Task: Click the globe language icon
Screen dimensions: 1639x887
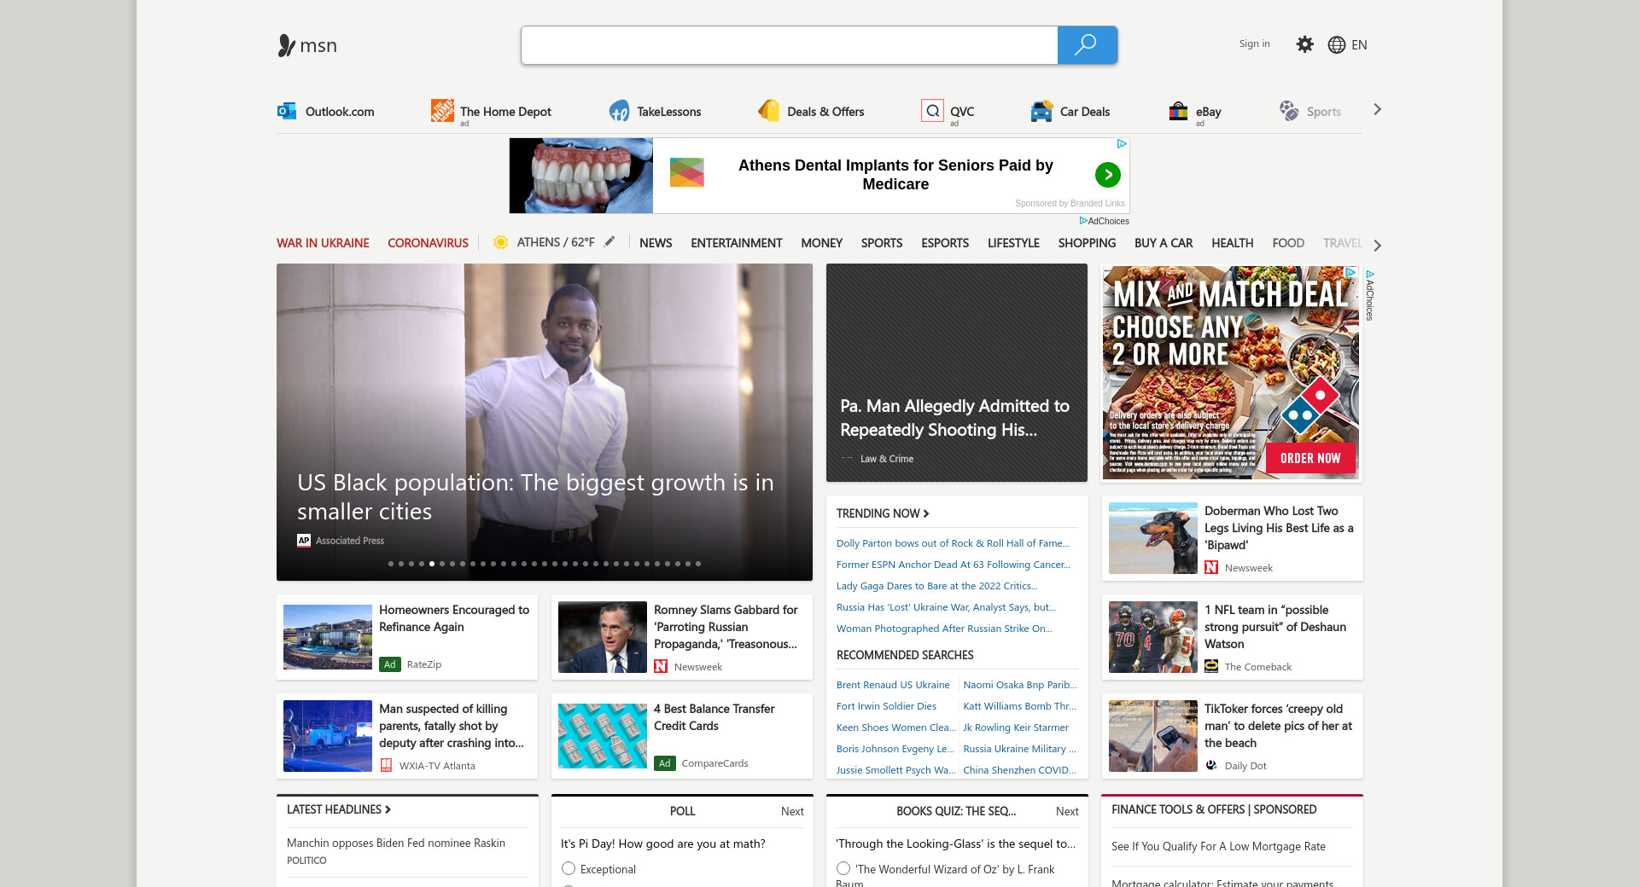Action: pyautogui.click(x=1336, y=45)
